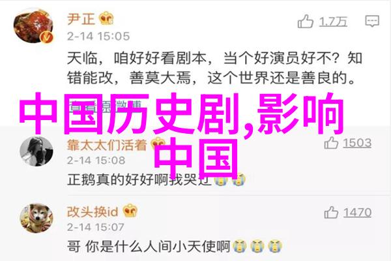Click the 2-14 15:05 timestamp
Image resolution: width=391 pixels, height=261 pixels.
pos(98,37)
